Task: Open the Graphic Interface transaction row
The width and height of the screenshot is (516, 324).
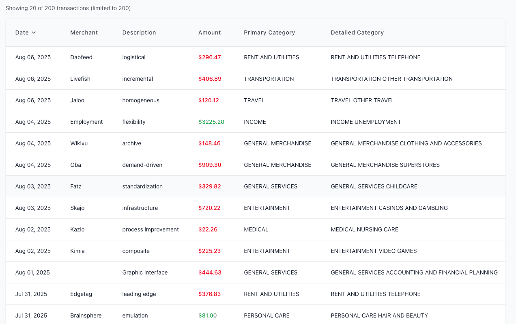Action: pyautogui.click(x=145, y=272)
